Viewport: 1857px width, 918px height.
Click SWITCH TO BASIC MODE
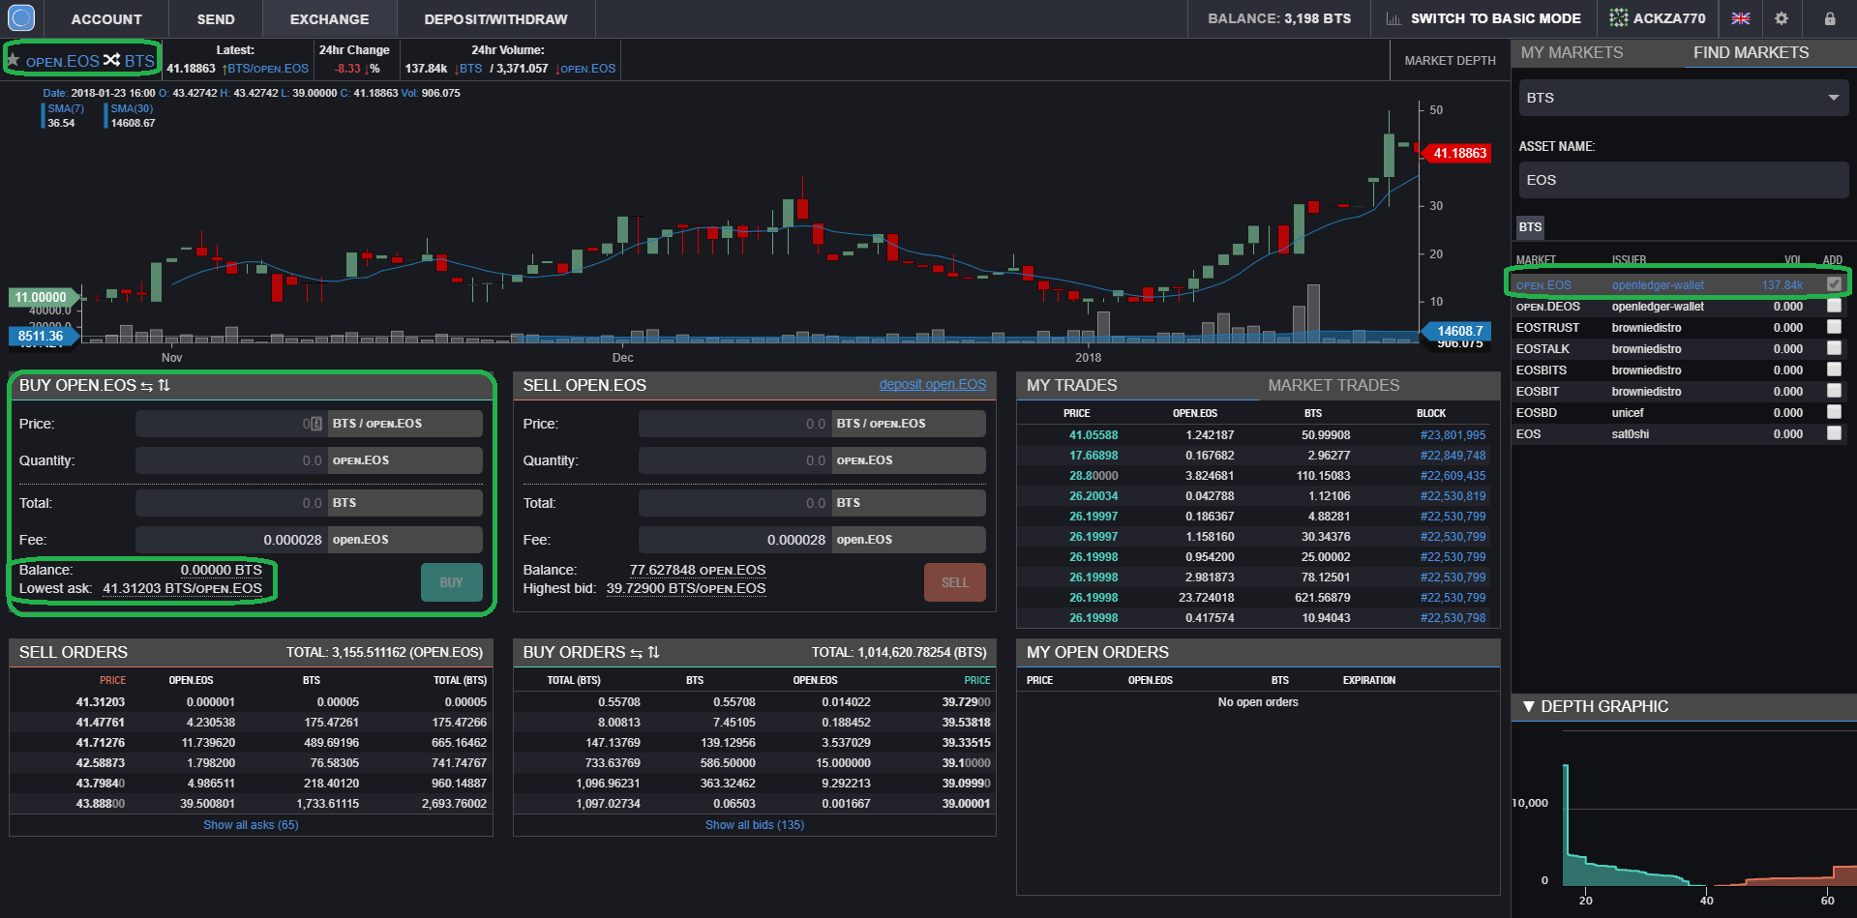coord(1495,18)
